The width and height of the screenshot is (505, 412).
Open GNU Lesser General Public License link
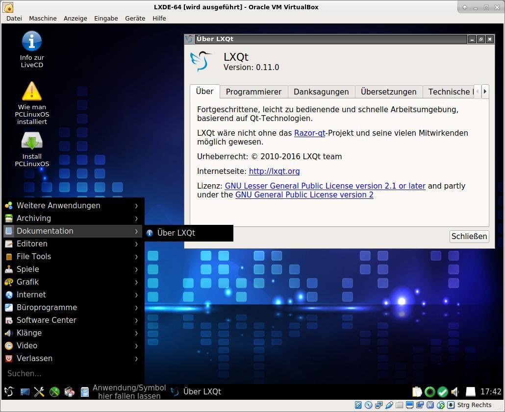coord(325,186)
